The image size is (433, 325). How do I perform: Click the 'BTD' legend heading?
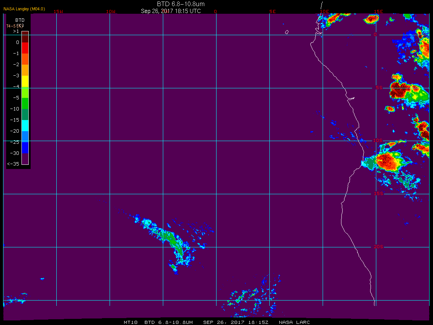[x=20, y=20]
